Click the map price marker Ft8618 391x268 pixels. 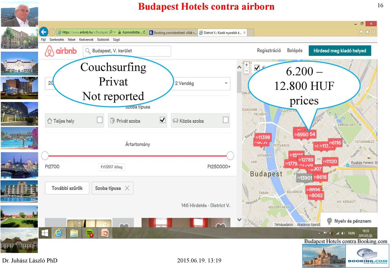click(x=320, y=177)
